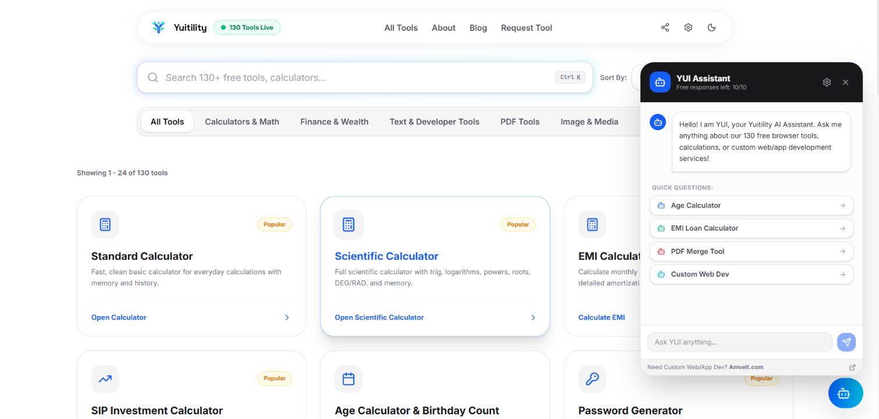Open the Scientific Calculator title
This screenshot has height=419, width=879.
386,256
